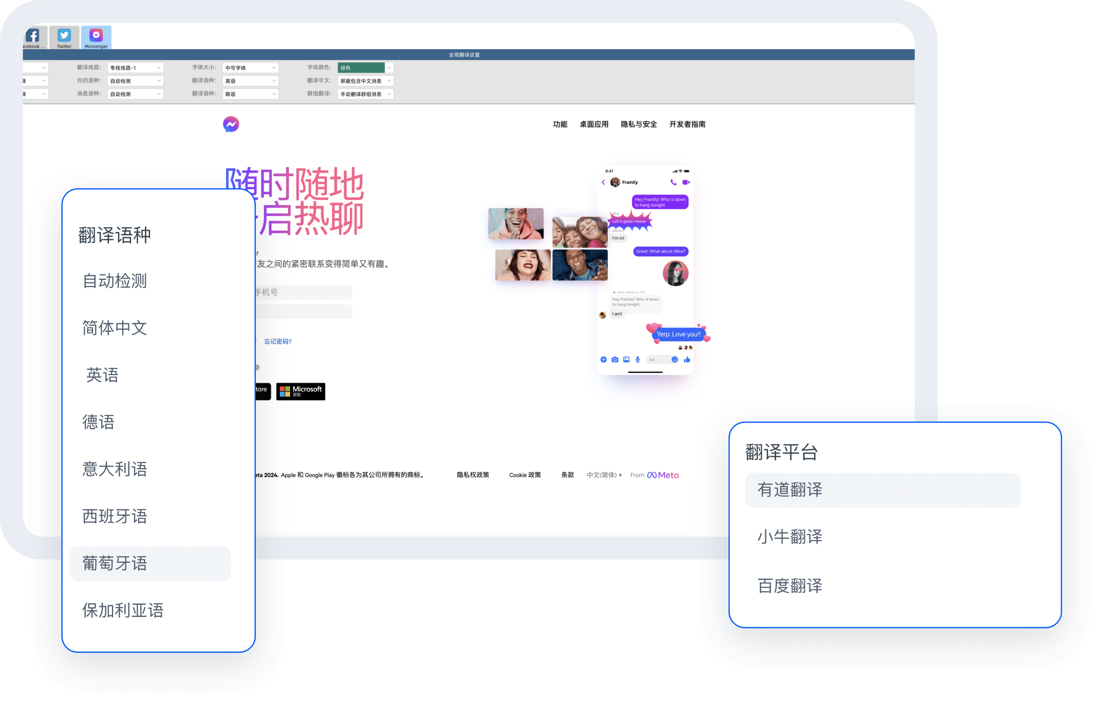Start a video call in the Framily chat
This screenshot has height=706, width=1103.
[686, 182]
